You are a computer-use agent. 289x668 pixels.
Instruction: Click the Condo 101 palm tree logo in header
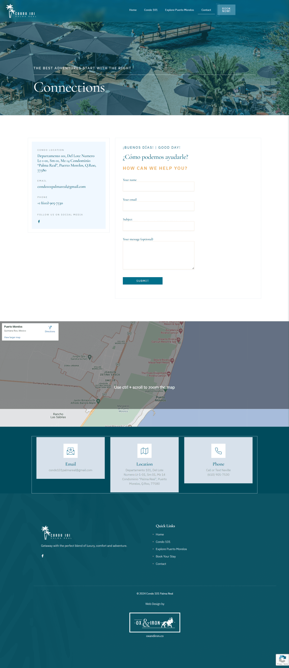pyautogui.click(x=21, y=11)
